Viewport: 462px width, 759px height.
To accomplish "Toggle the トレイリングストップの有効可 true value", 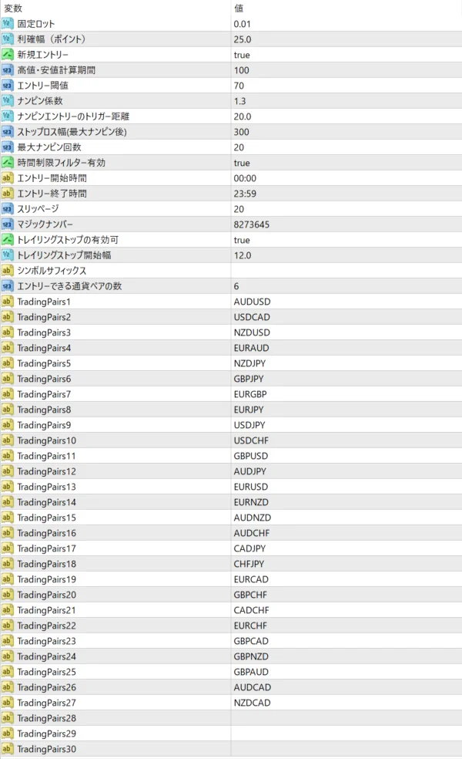I will tap(242, 240).
